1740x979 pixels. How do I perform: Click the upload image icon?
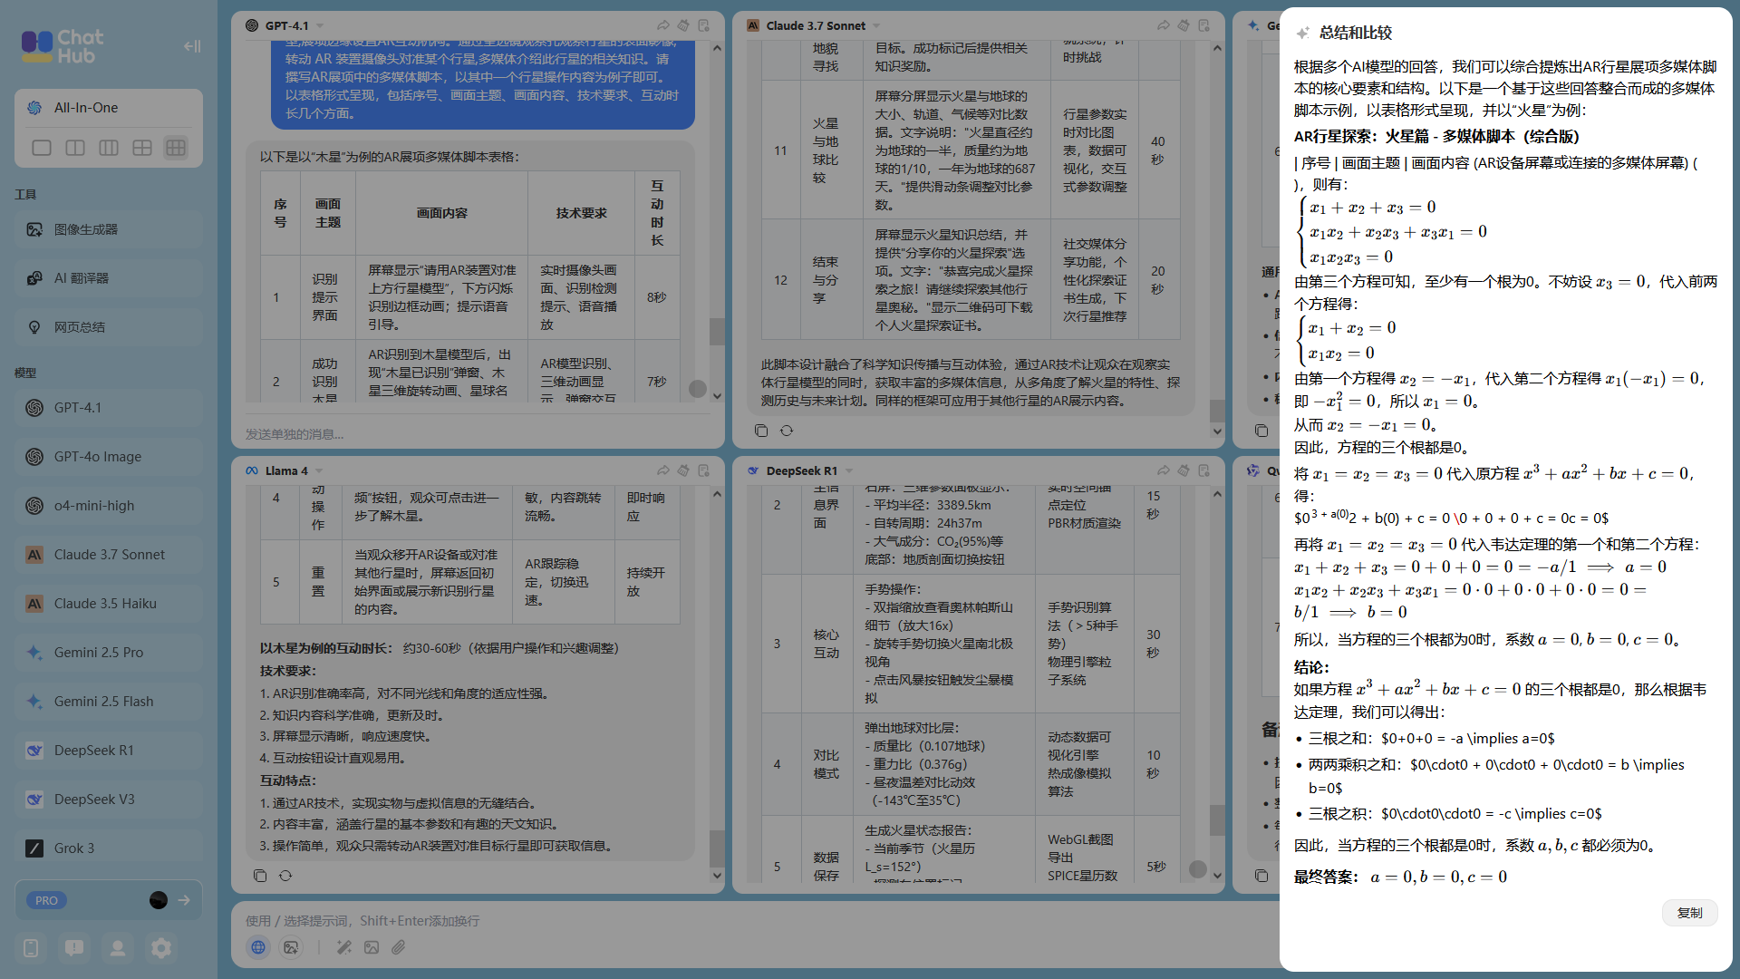coord(372,947)
